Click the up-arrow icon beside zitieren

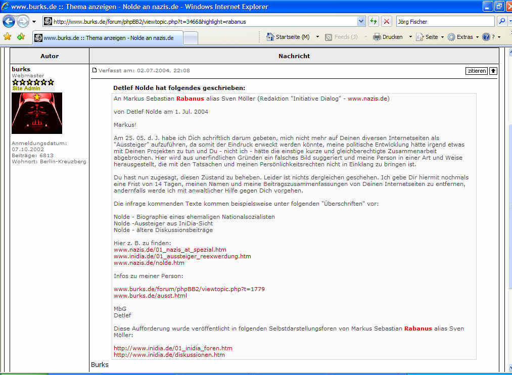[493, 71]
